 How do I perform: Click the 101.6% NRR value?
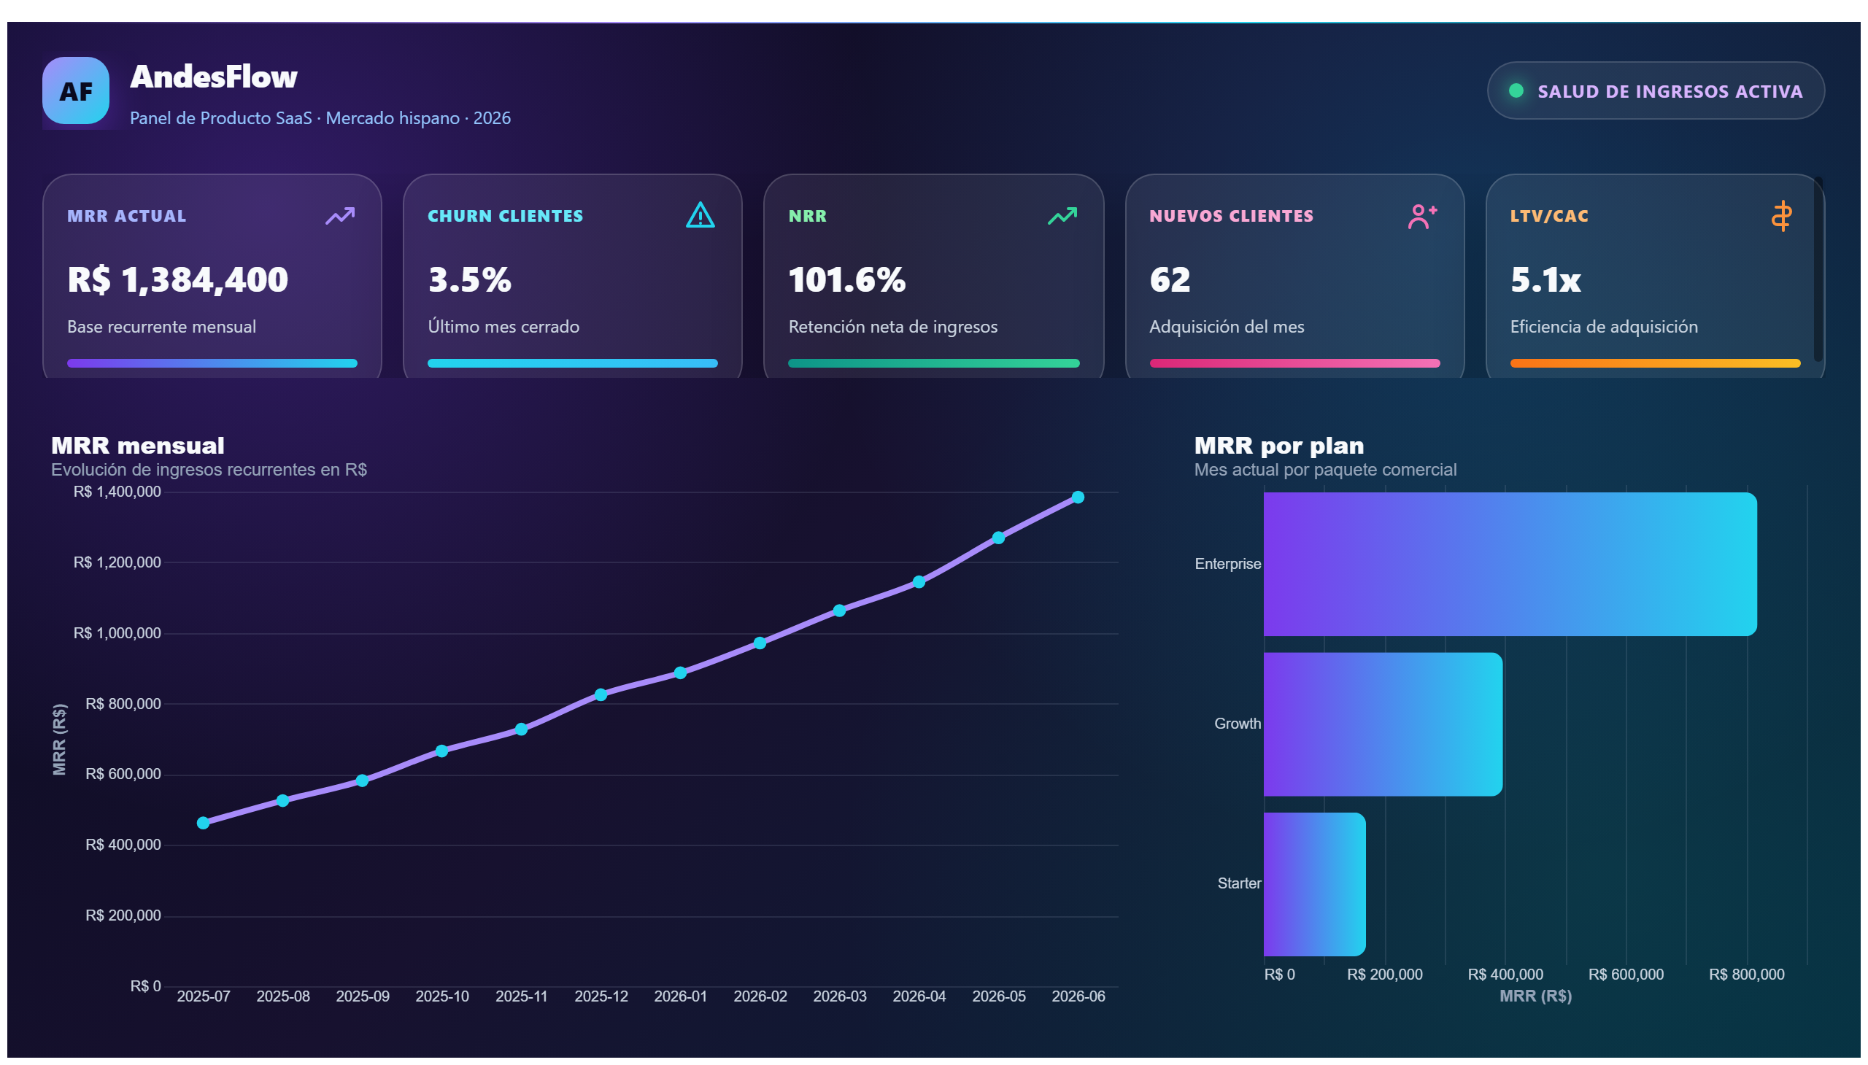click(x=847, y=279)
